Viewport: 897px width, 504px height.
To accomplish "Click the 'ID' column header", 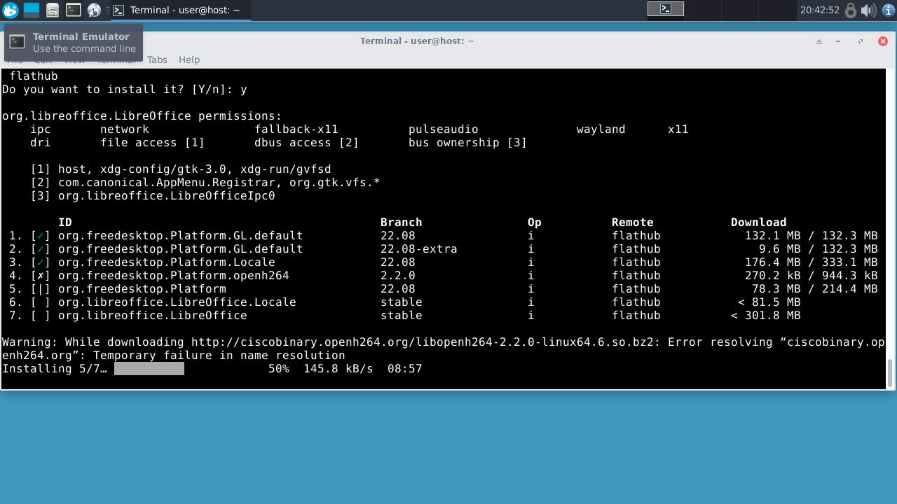I will [x=65, y=223].
